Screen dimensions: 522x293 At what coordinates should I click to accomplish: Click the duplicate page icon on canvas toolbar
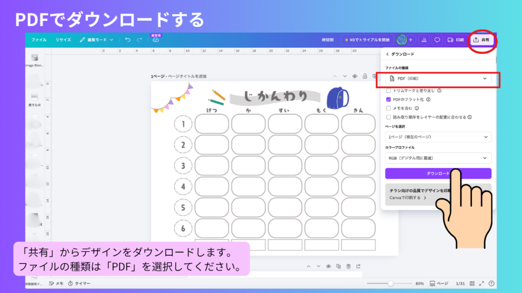coord(338,266)
